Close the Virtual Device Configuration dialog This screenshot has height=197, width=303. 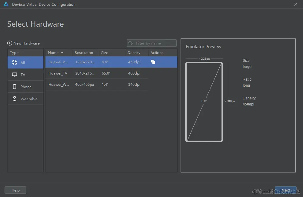[x=296, y=4]
